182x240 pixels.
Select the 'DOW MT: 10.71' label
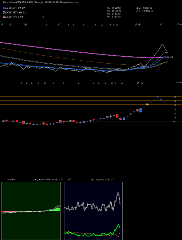(15, 13)
